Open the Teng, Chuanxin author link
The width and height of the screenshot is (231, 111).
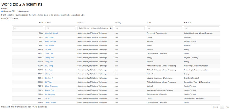click(x=51, y=102)
